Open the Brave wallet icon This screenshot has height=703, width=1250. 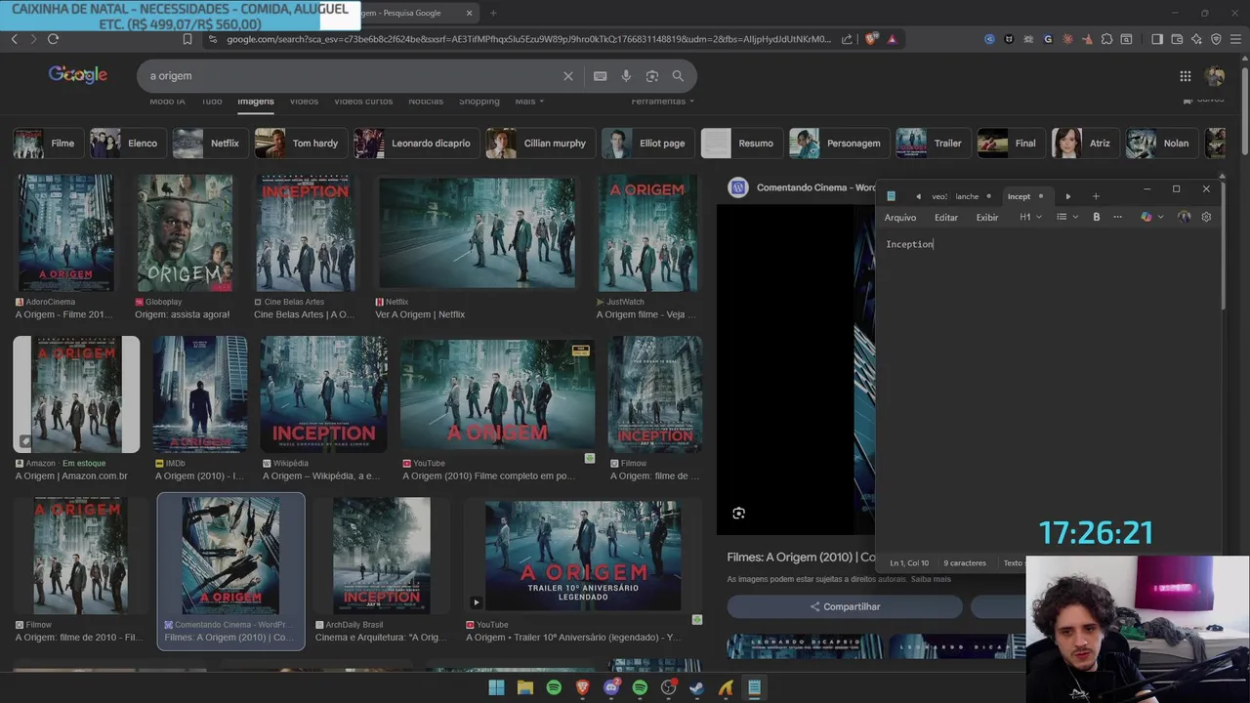click(1177, 39)
